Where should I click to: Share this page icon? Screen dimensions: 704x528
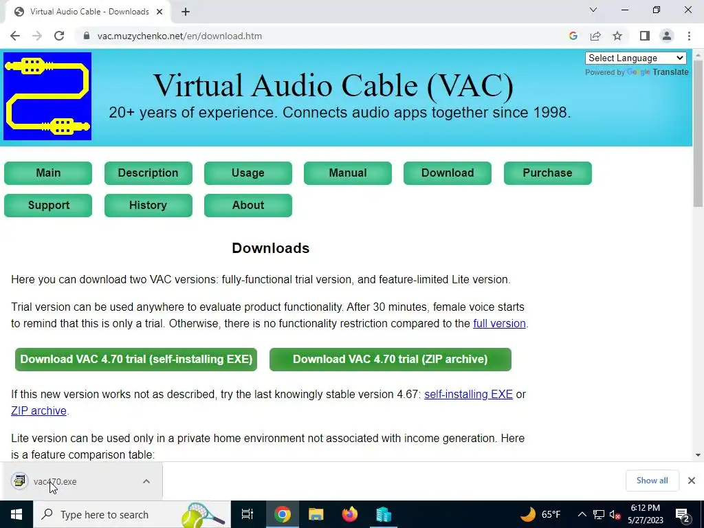595,36
